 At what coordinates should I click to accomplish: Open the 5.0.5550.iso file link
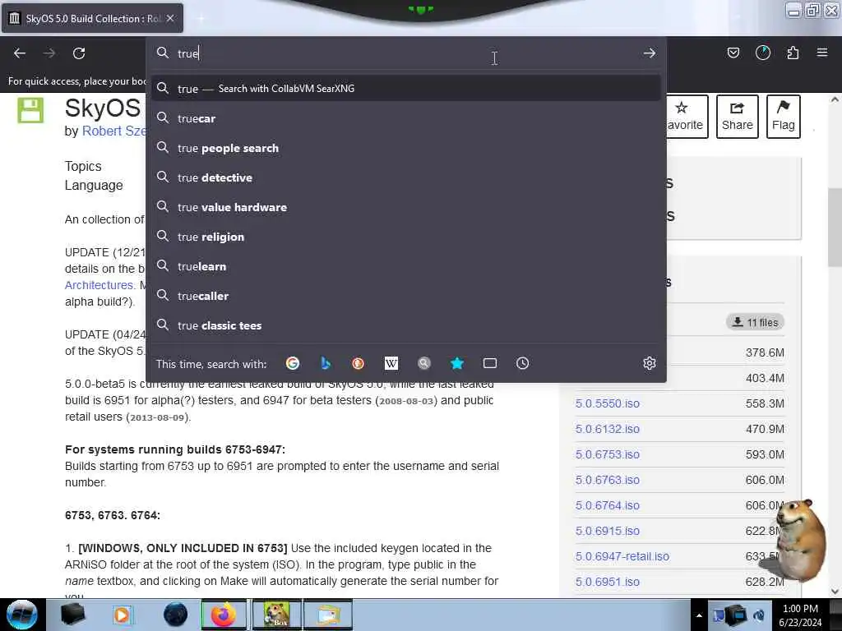608,403
